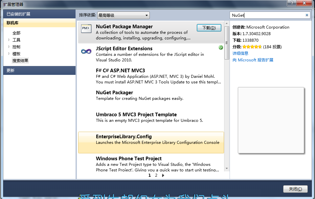Image resolution: width=315 pixels, height=199 pixels.
Task: Click the download count 1338870
Action: coord(250,40)
